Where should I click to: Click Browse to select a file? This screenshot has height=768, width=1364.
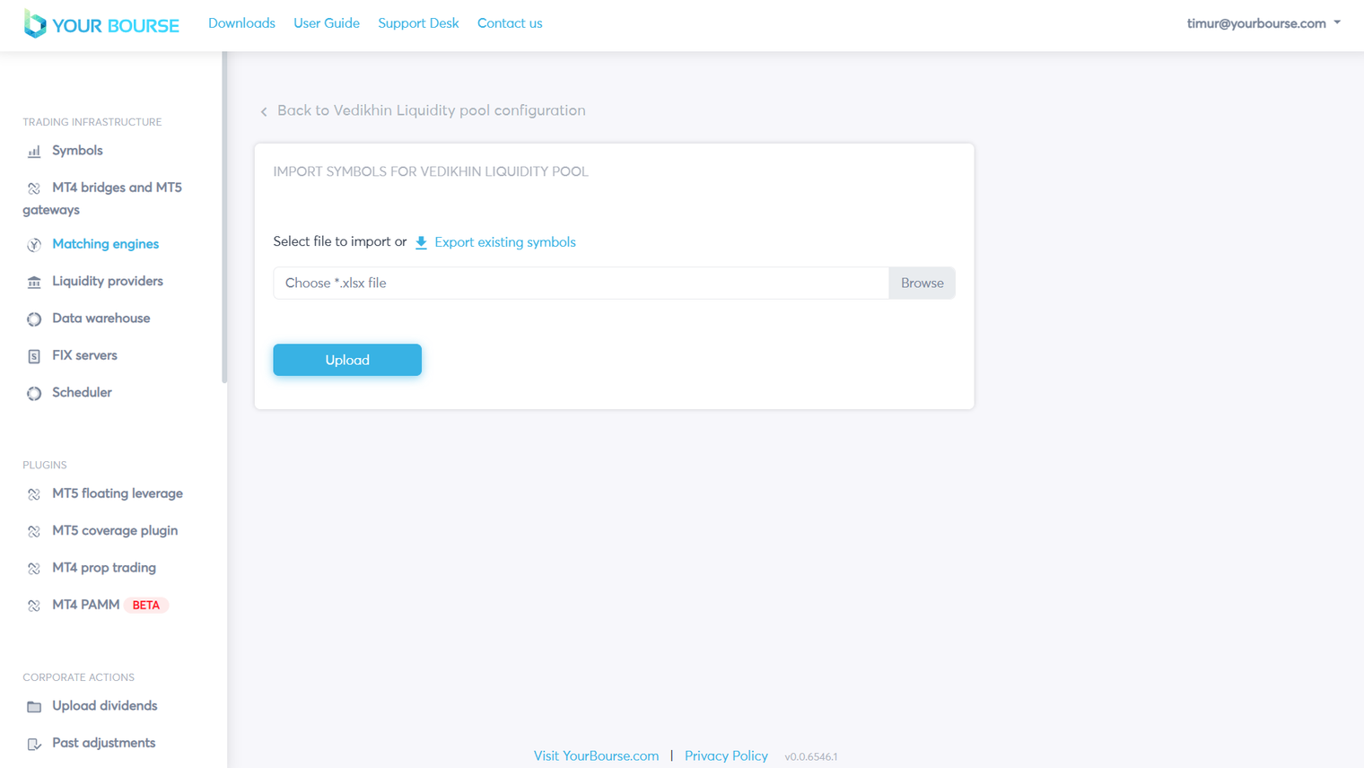coord(922,283)
